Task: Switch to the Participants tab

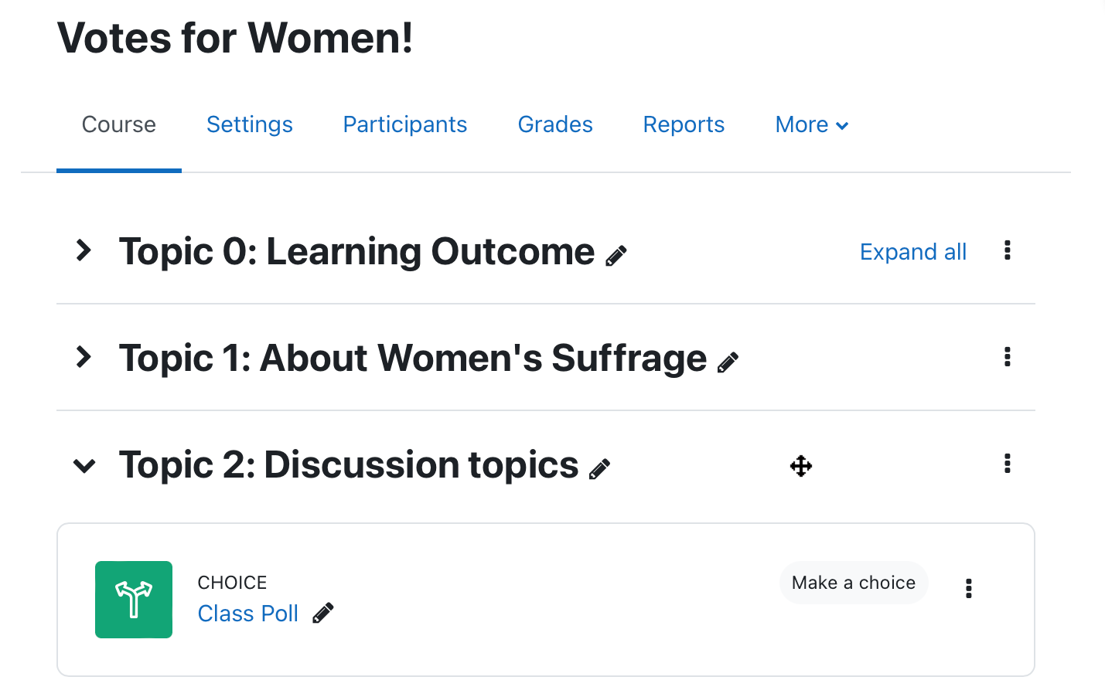Action: (x=405, y=124)
